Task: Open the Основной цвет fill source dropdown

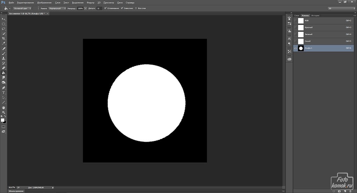Action: (22, 8)
